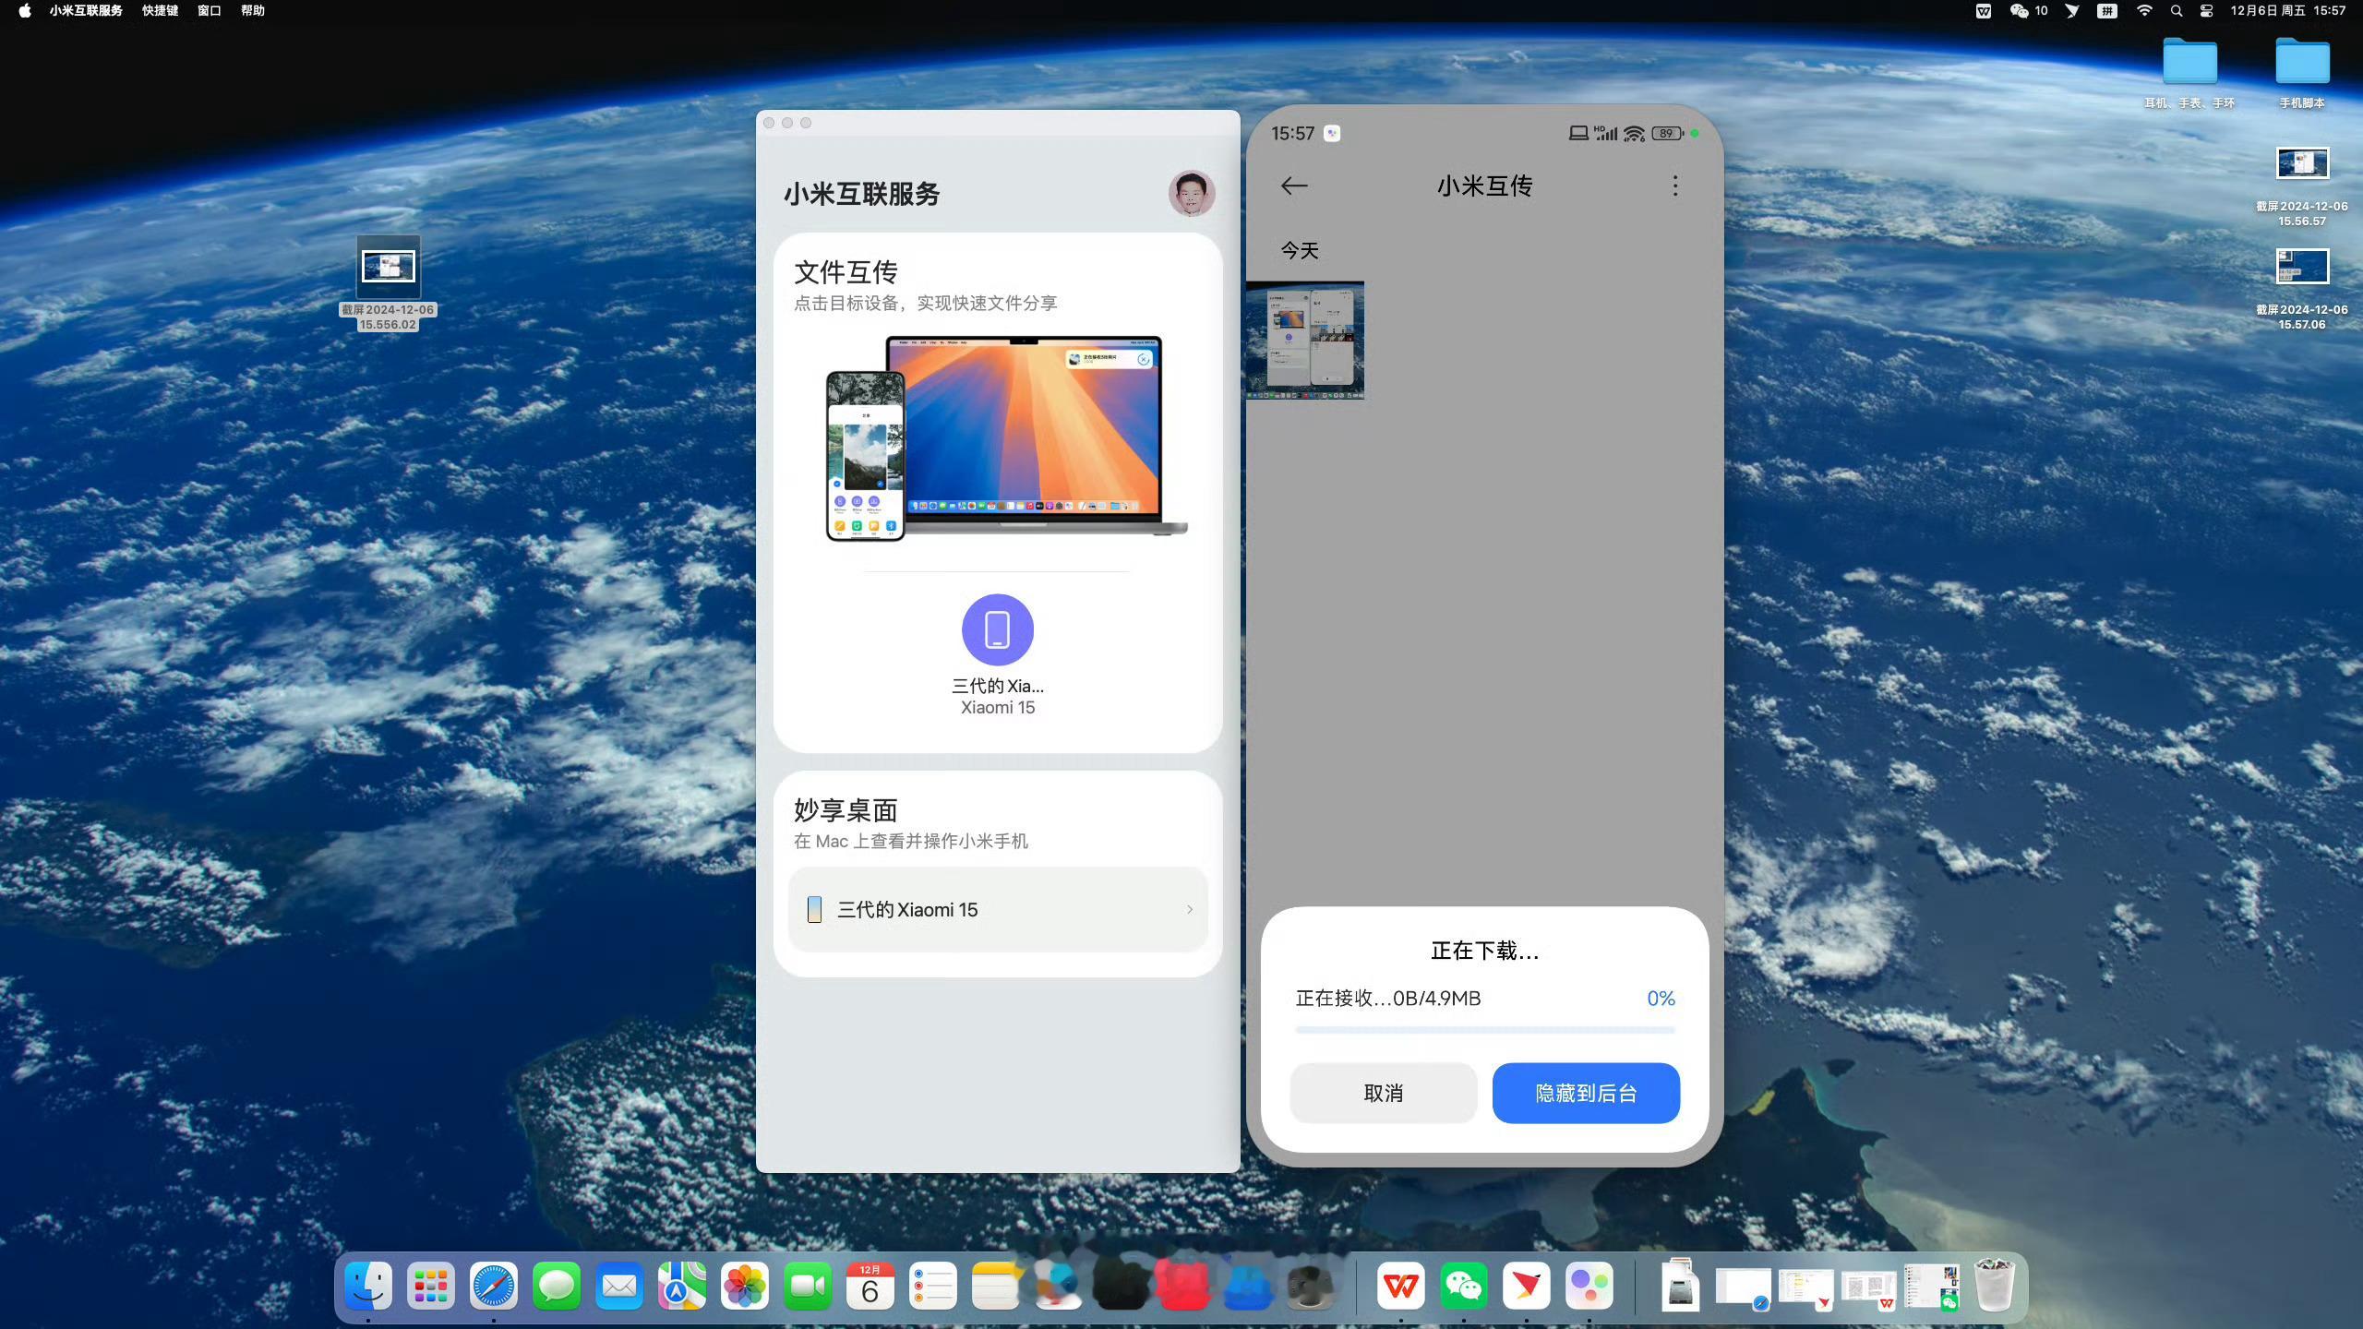Click the 妙享桌面 heading
The height and width of the screenshot is (1329, 2363).
pos(846,810)
